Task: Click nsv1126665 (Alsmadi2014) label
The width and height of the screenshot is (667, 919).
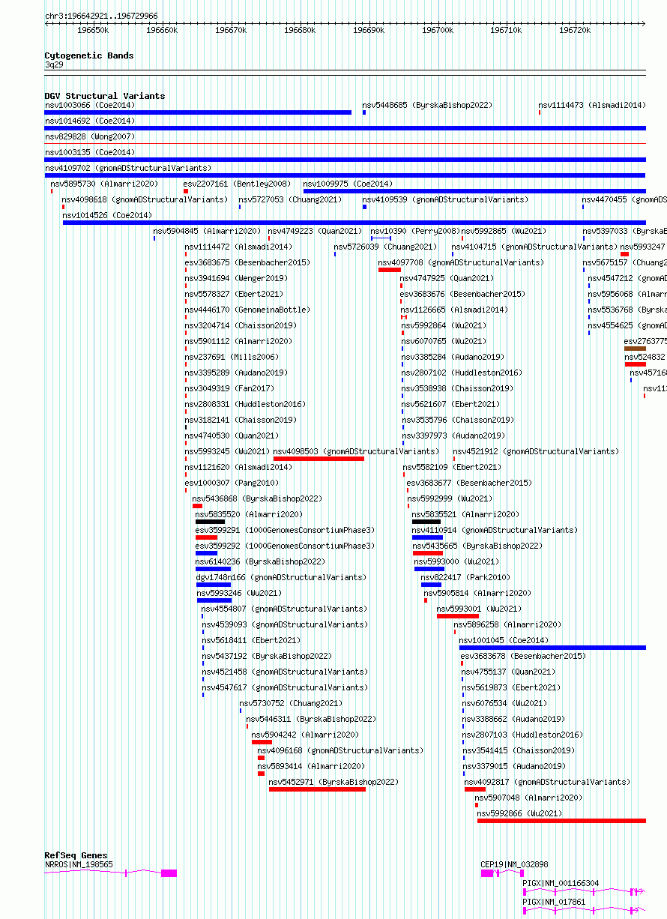Action: coord(454,310)
